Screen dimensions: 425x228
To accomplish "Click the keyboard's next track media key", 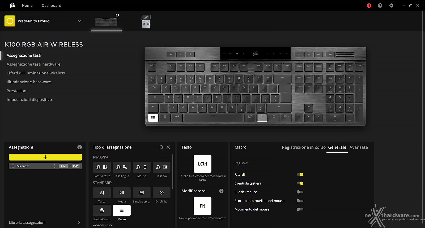I will [x=318, y=54].
